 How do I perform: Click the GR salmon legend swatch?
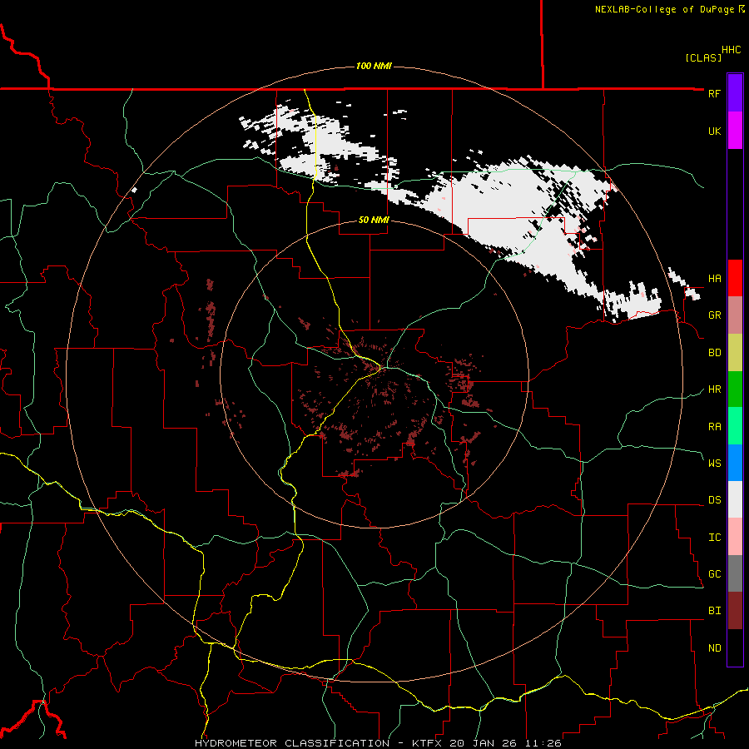pyautogui.click(x=735, y=315)
